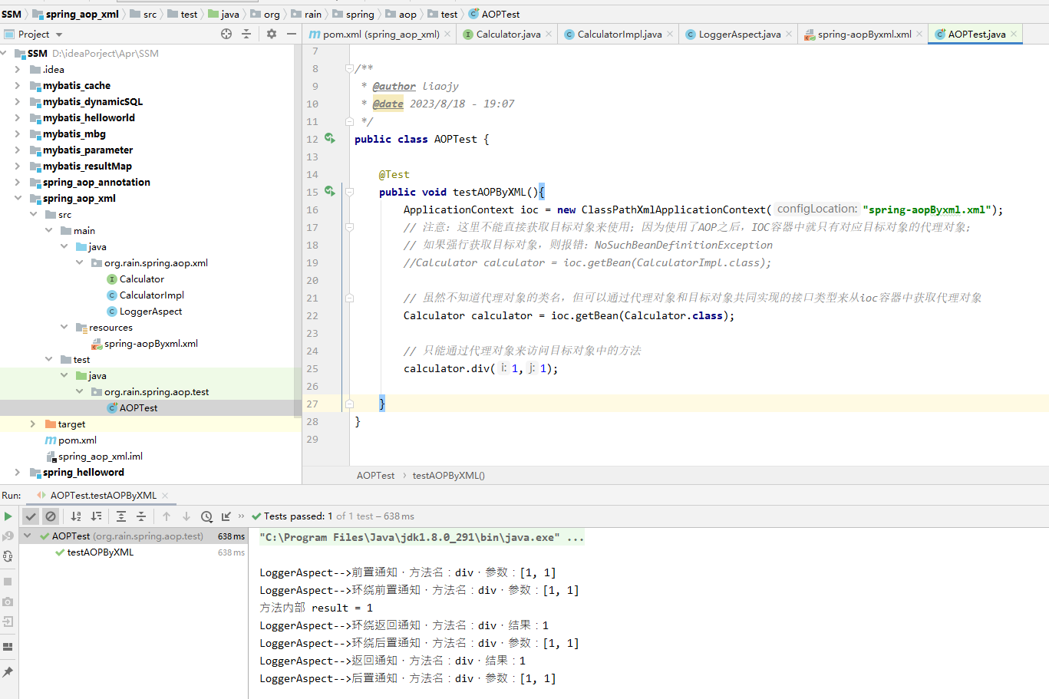Viewport: 1049px width, 699px height.
Task: Click the locate opened file target icon
Action: point(226,34)
